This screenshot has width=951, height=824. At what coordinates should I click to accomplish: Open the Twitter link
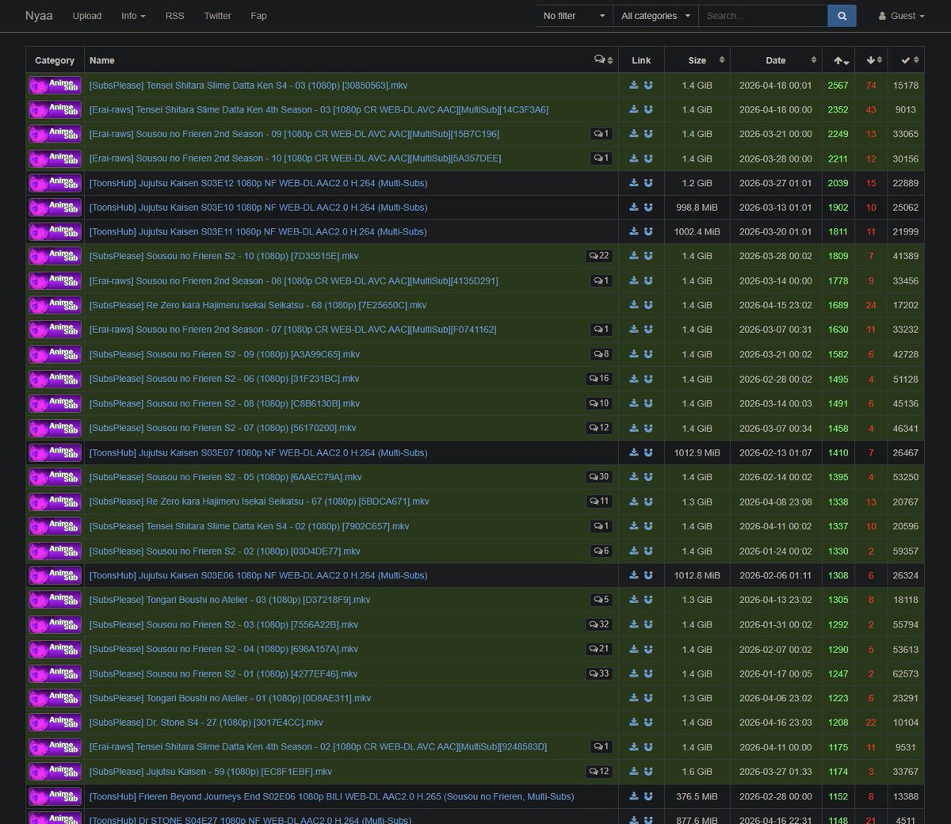tap(217, 16)
